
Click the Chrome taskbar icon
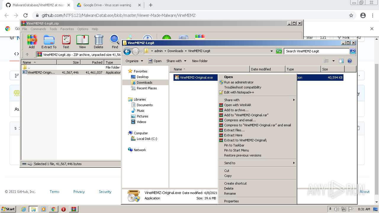coord(53,209)
